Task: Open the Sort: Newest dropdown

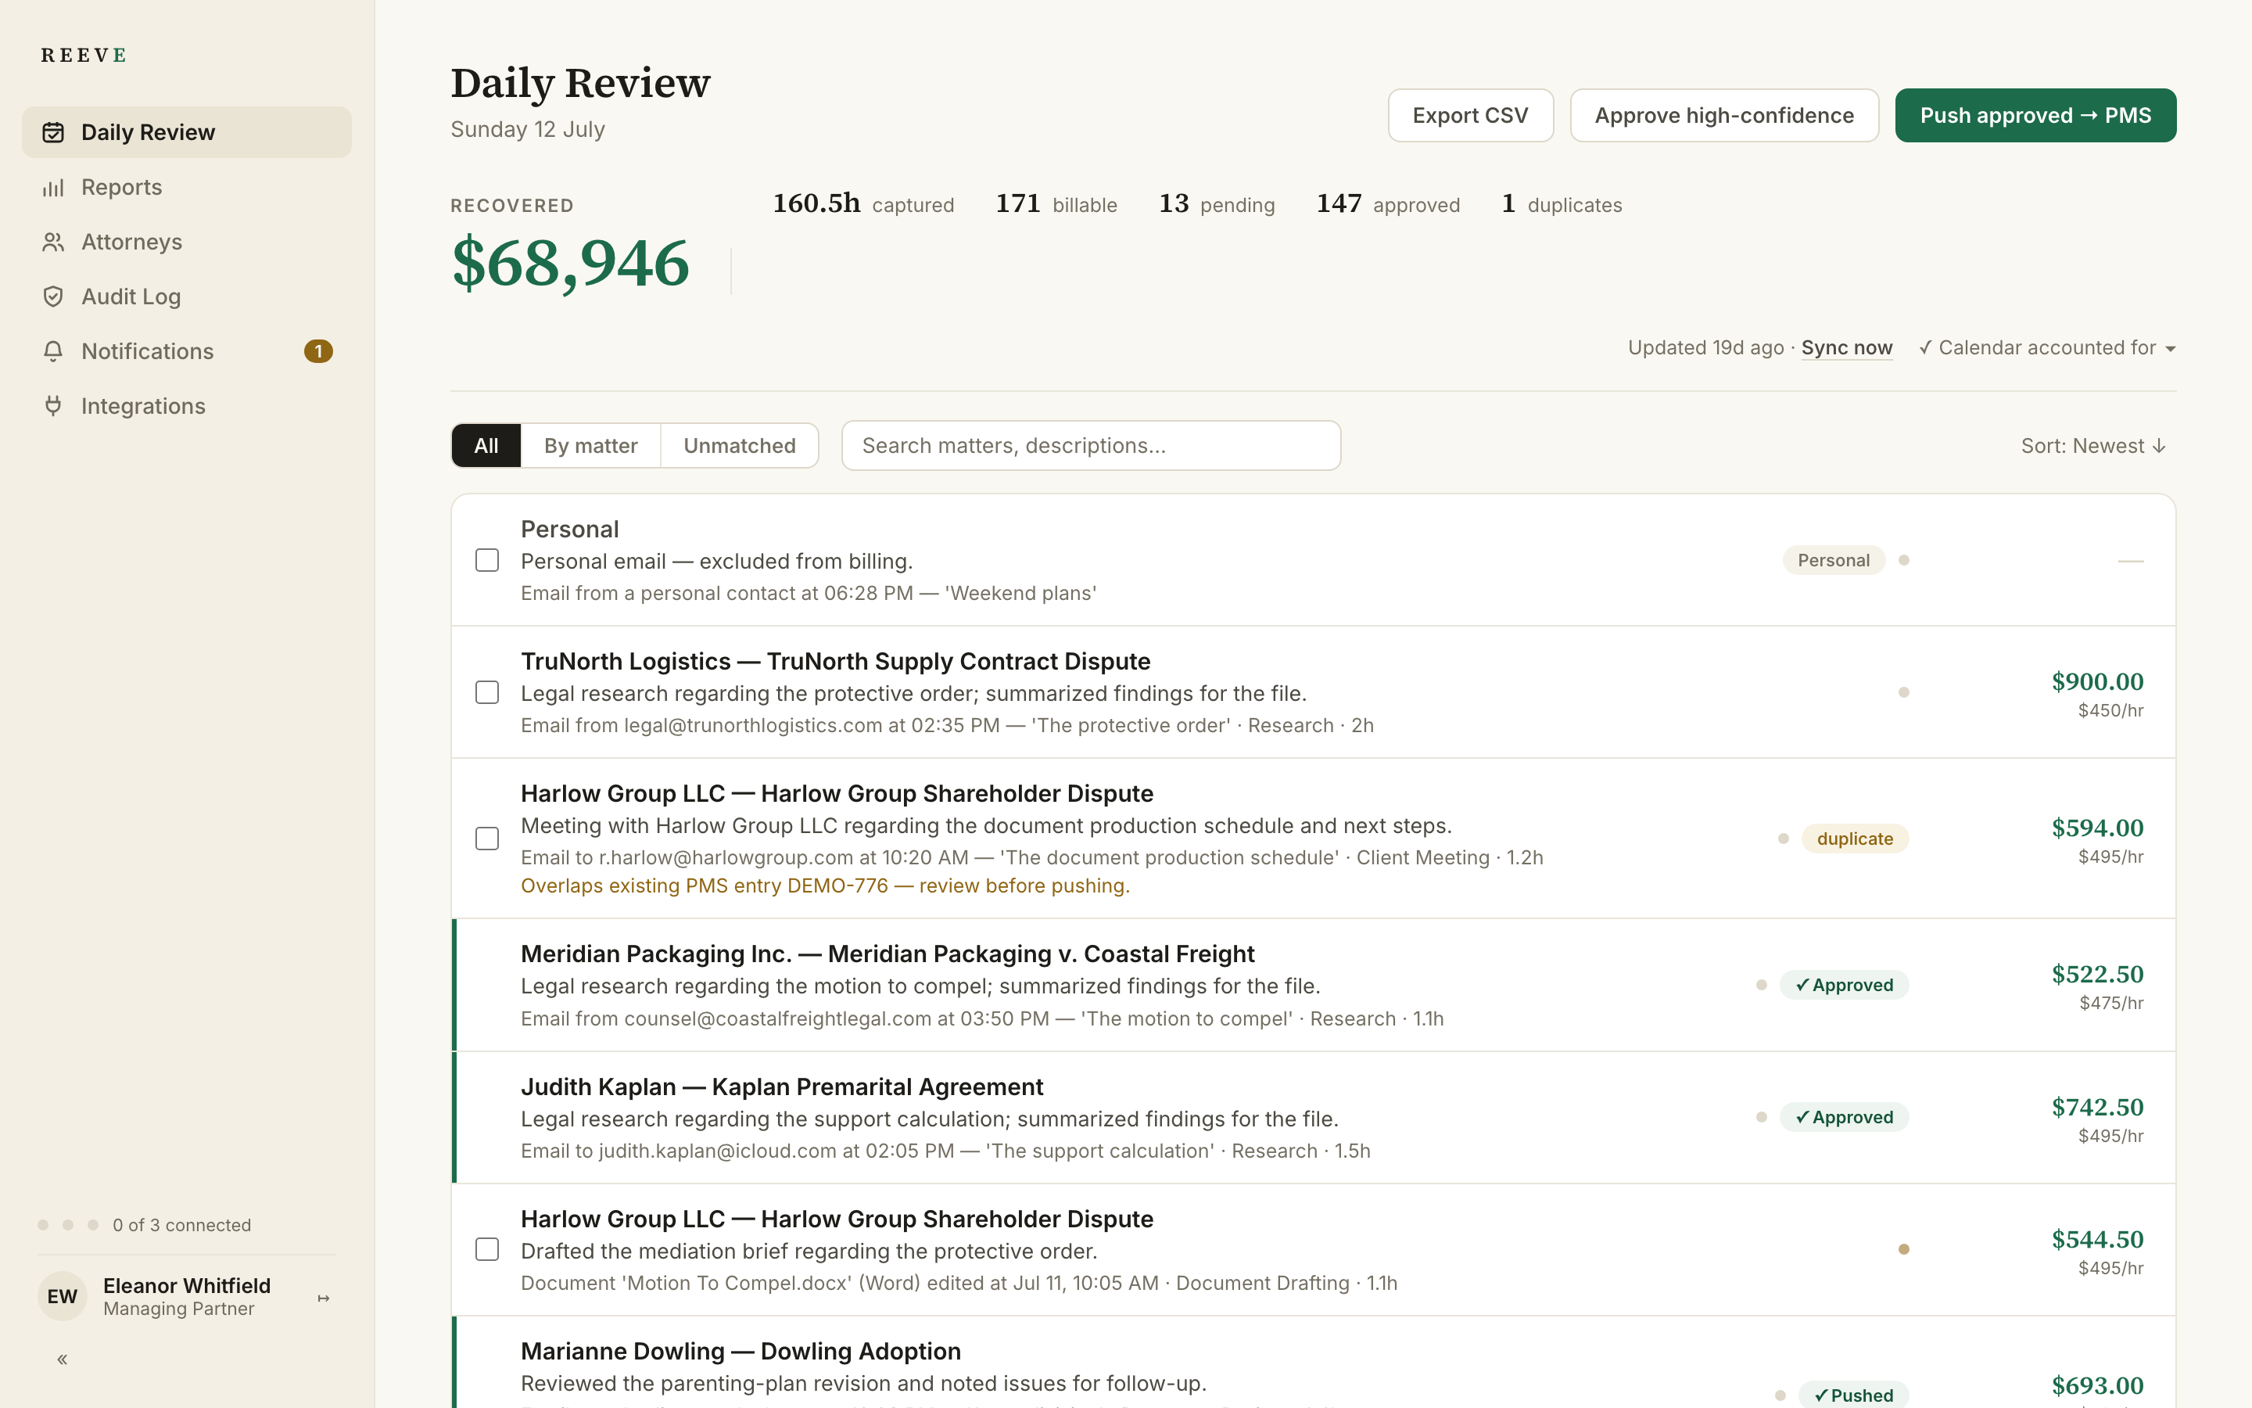Action: pyautogui.click(x=2094, y=446)
